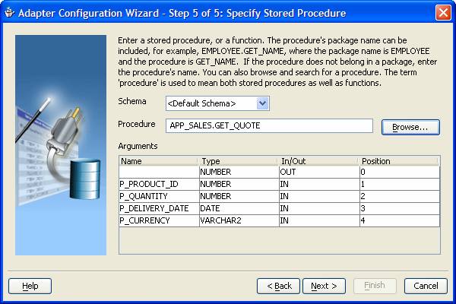
Task: Click the In/Out column header
Action: click(x=317, y=160)
